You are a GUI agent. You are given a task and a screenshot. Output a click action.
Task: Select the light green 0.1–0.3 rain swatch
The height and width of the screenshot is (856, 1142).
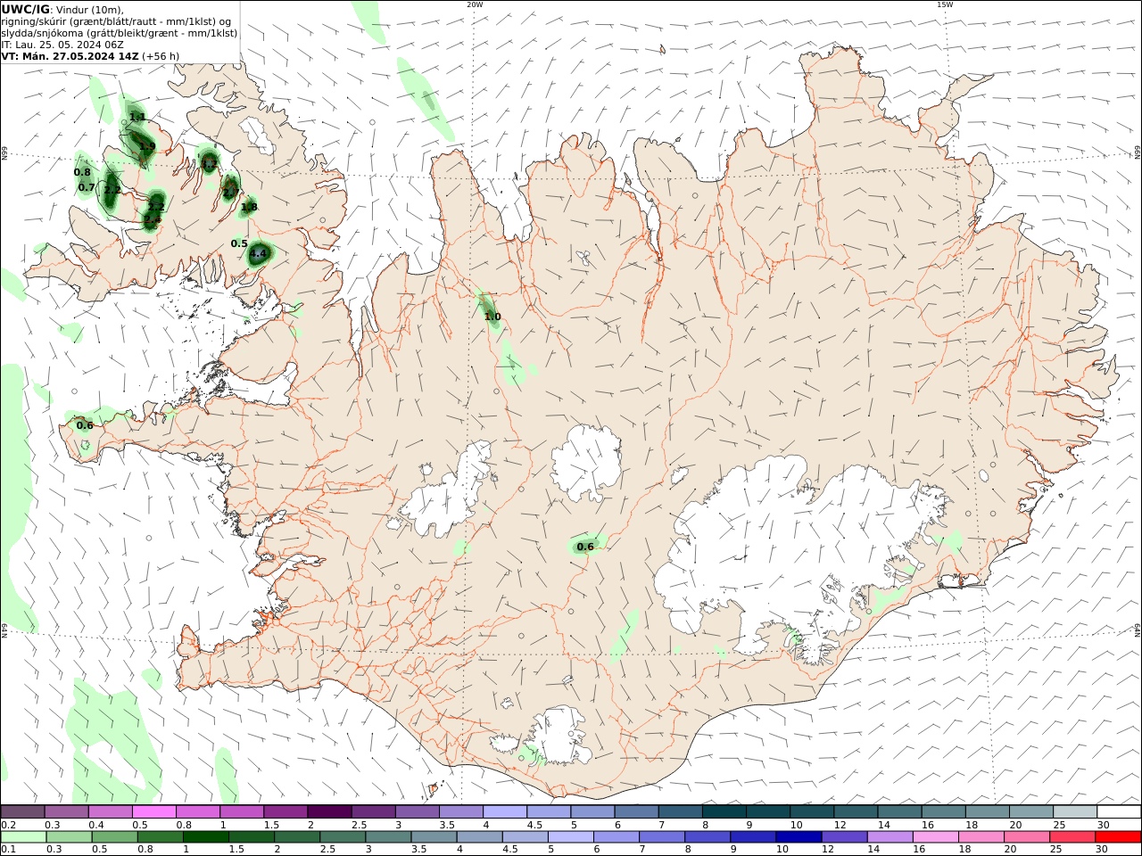23,836
